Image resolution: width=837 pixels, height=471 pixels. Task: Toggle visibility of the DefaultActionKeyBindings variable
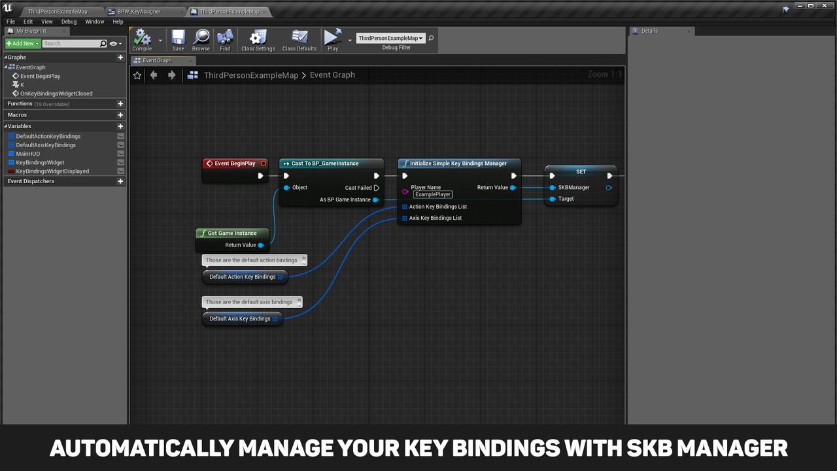(120, 137)
